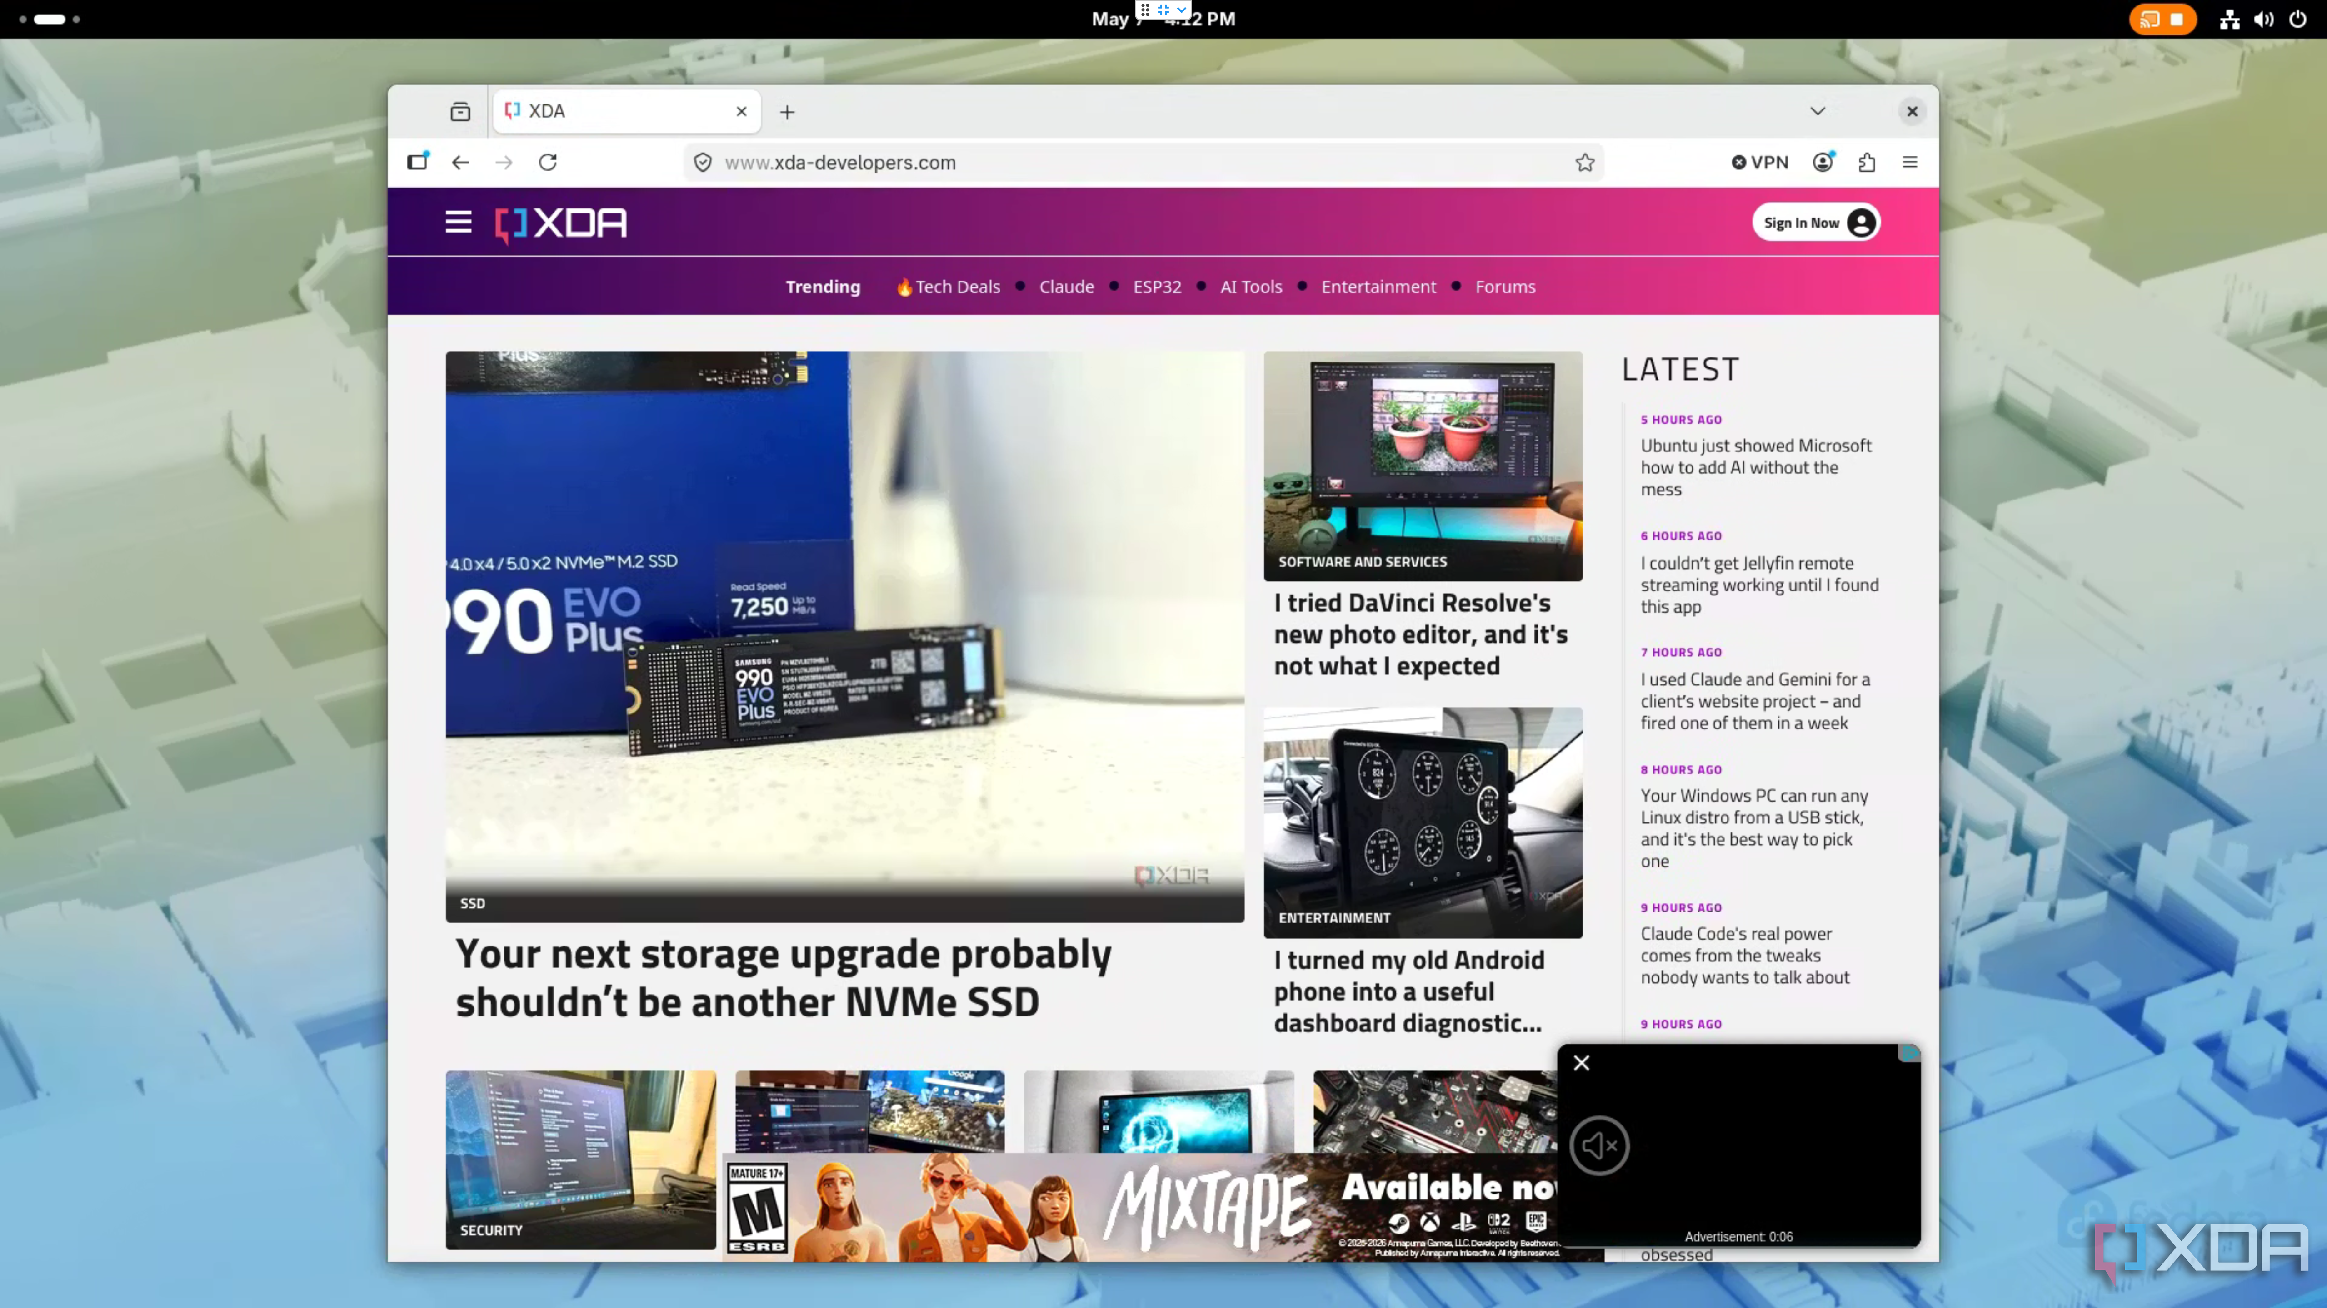2327x1308 pixels.
Task: Open the sidebar toggle icon in toolbar
Action: point(417,163)
